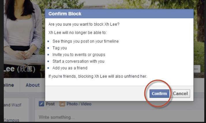
Task: Click 'Invite you to events or groups' line
Action: tap(79, 55)
